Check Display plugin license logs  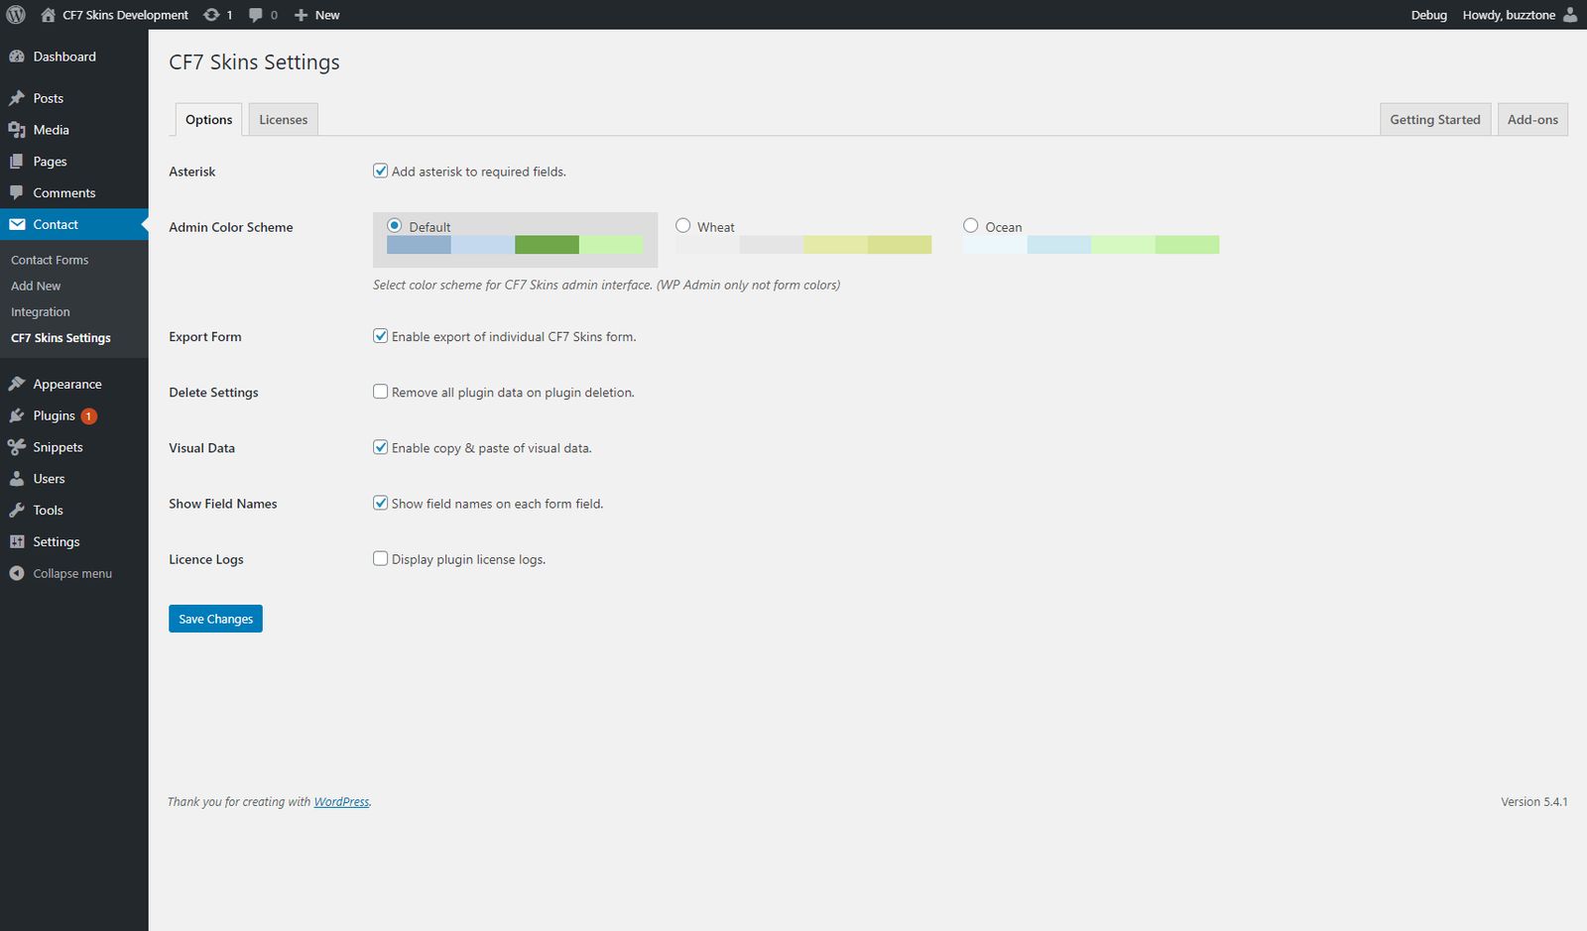coord(380,558)
